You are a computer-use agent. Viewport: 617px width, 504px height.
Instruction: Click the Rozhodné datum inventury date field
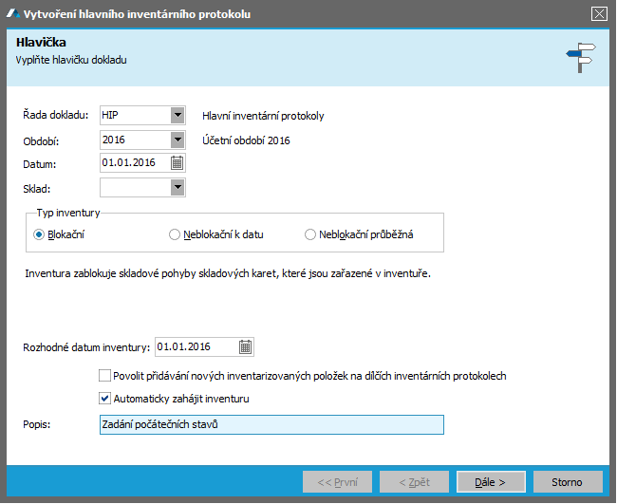[x=196, y=346]
